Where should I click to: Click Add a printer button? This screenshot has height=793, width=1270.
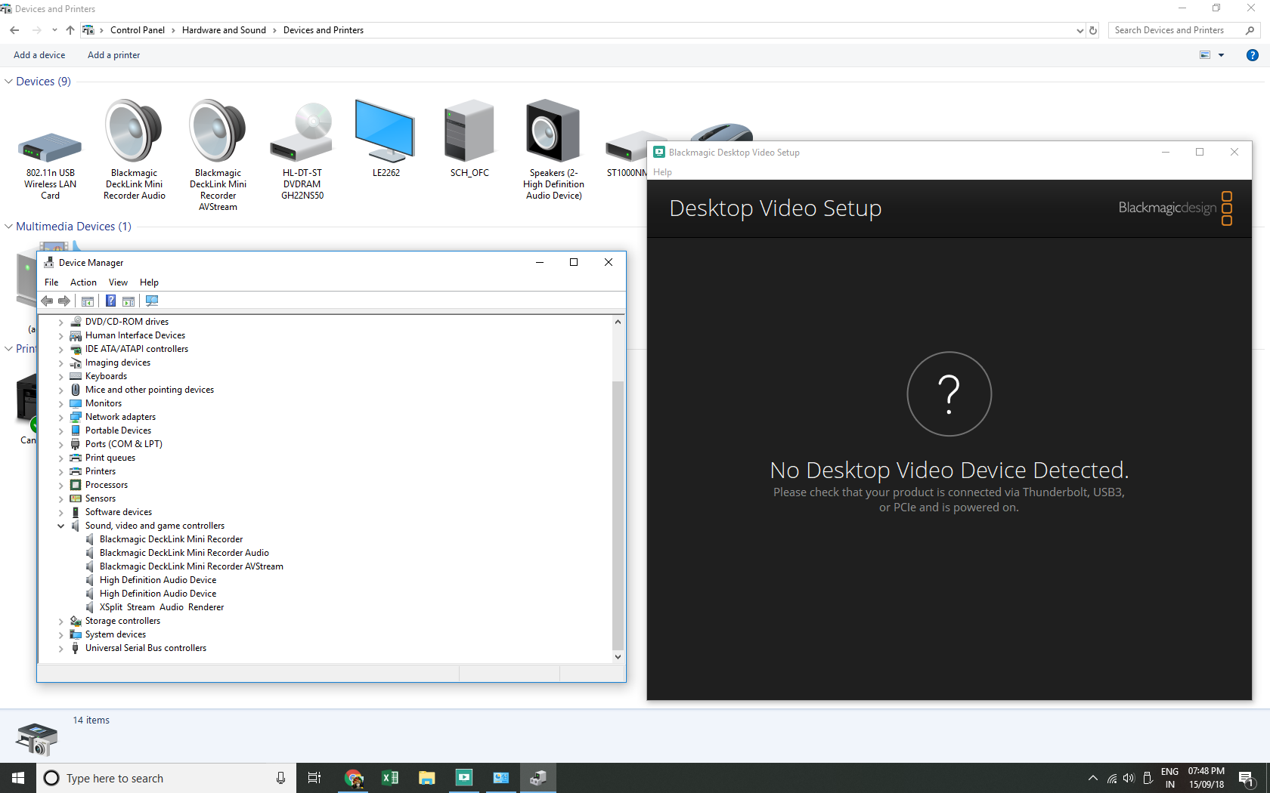click(x=113, y=55)
